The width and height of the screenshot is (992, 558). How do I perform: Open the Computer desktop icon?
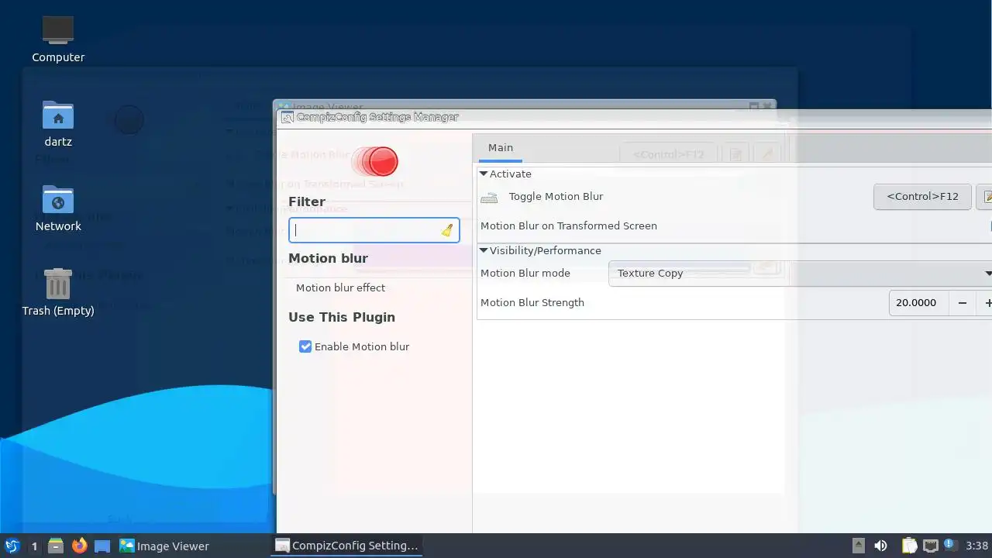point(58,31)
